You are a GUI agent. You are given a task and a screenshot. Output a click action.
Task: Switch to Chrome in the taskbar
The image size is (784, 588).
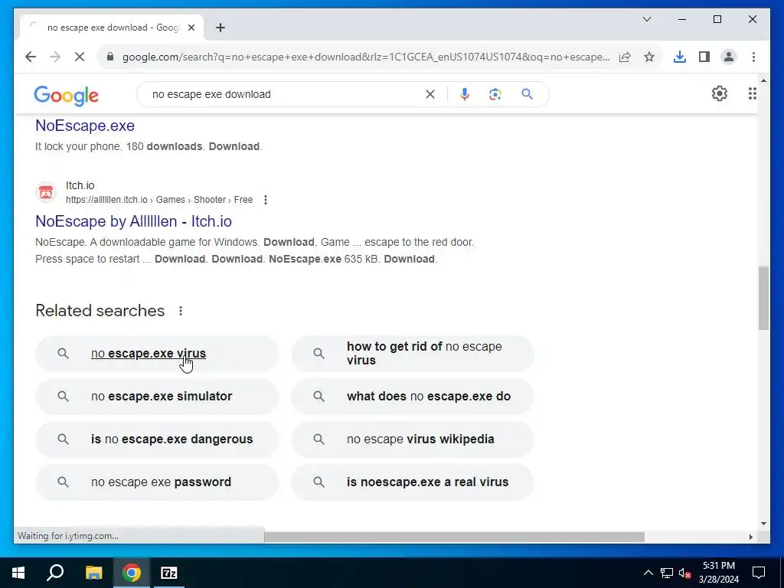[x=132, y=573]
